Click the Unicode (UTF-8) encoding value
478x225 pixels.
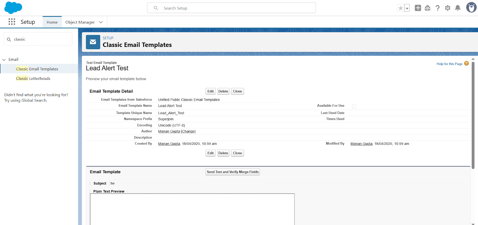click(x=171, y=125)
